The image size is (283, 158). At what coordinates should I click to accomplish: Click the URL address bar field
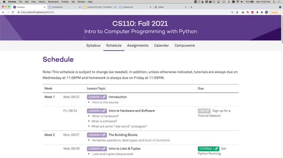pyautogui.click(x=123, y=12)
